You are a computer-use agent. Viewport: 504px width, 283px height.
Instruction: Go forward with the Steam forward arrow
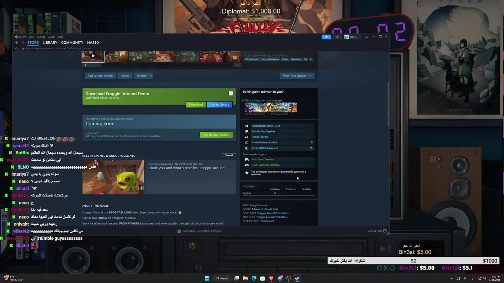coord(23,42)
